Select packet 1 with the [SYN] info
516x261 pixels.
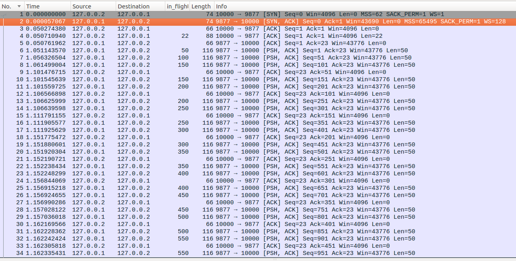tap(258, 14)
